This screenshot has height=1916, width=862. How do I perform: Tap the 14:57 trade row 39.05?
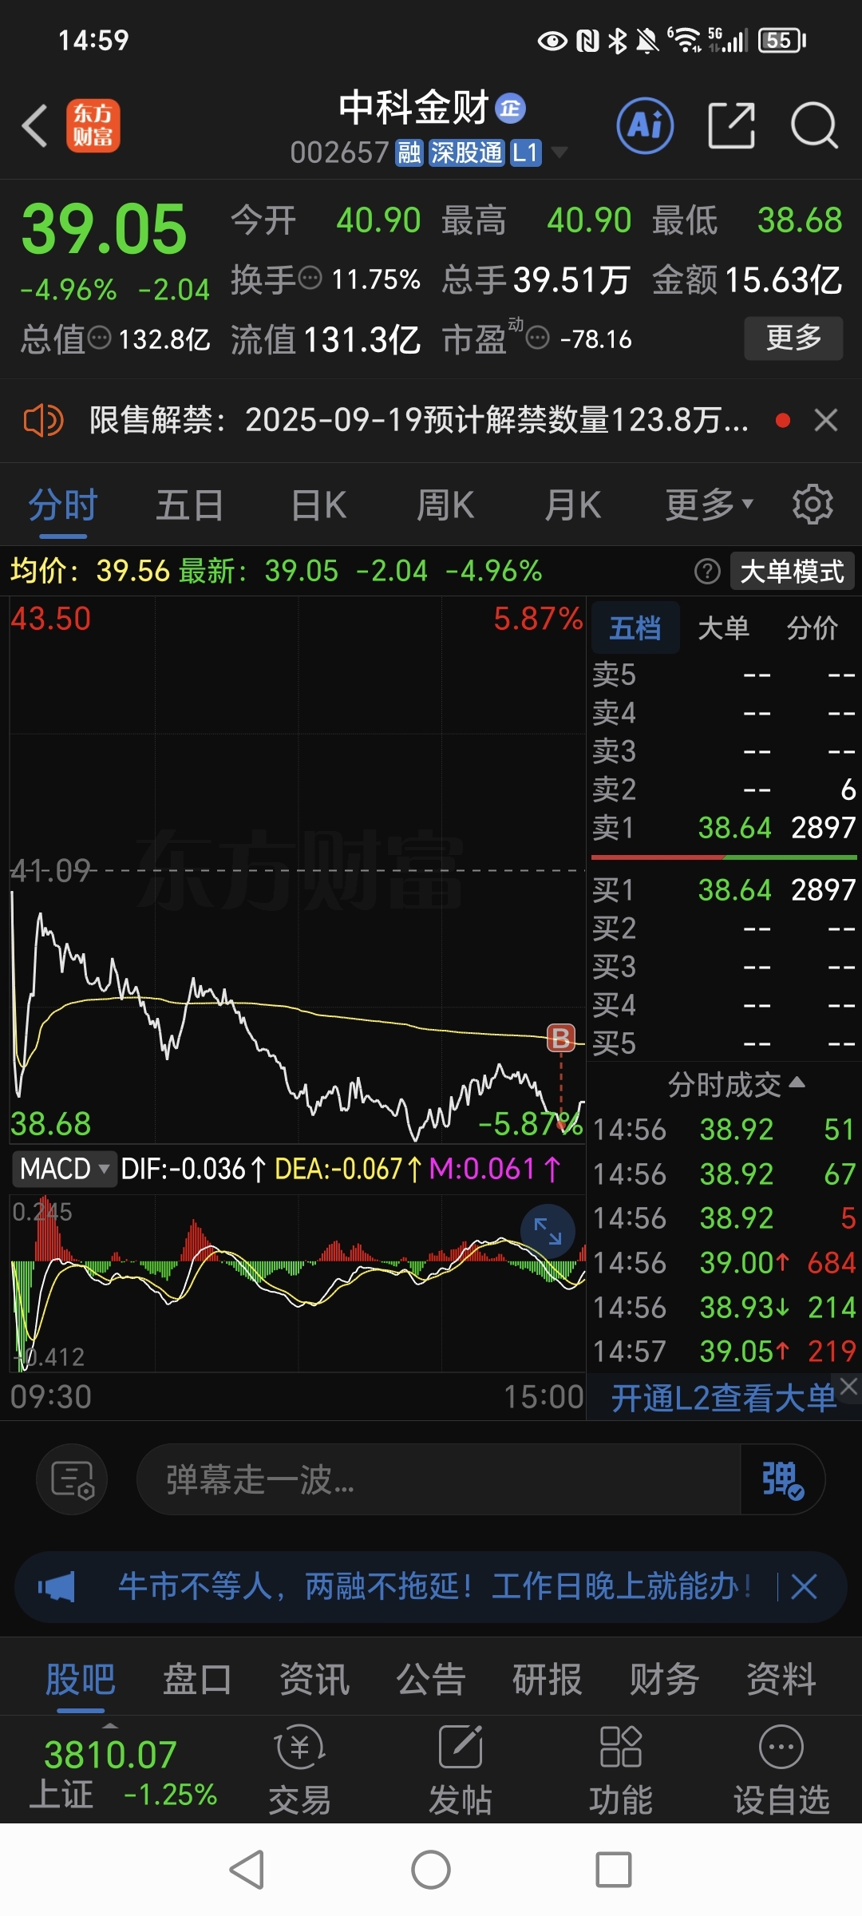725,1352
